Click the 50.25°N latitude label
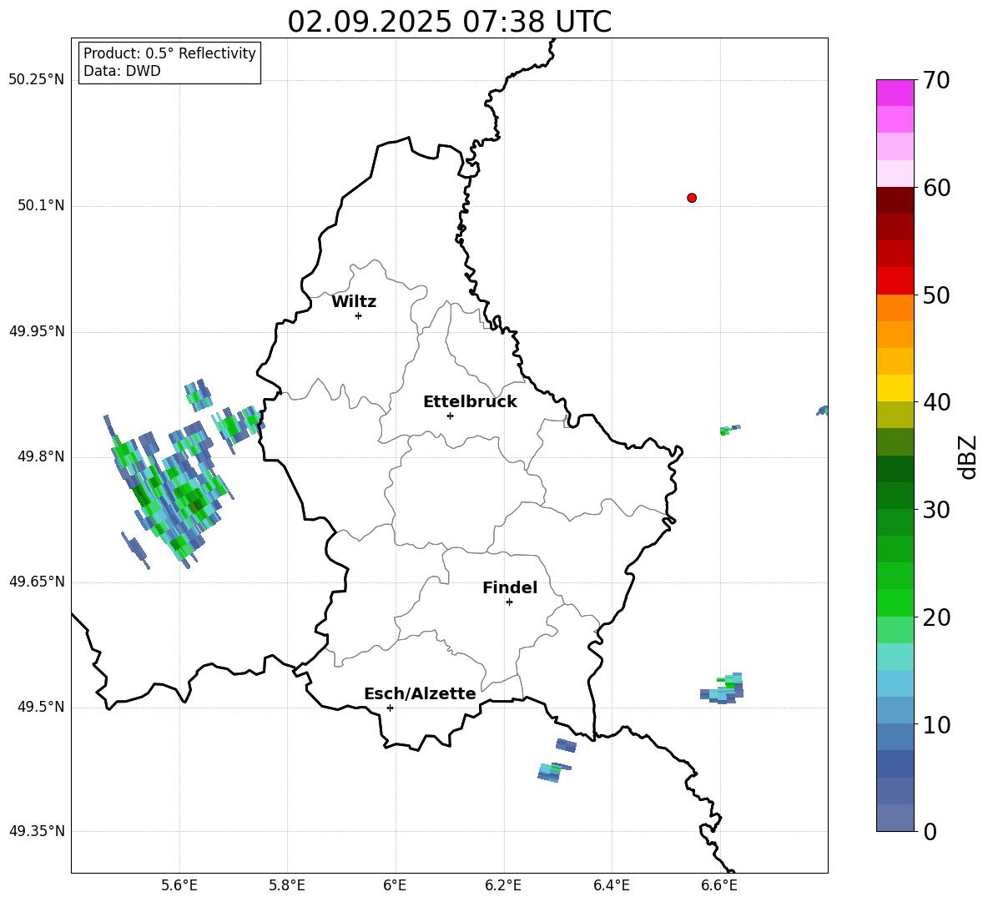 pos(37,80)
